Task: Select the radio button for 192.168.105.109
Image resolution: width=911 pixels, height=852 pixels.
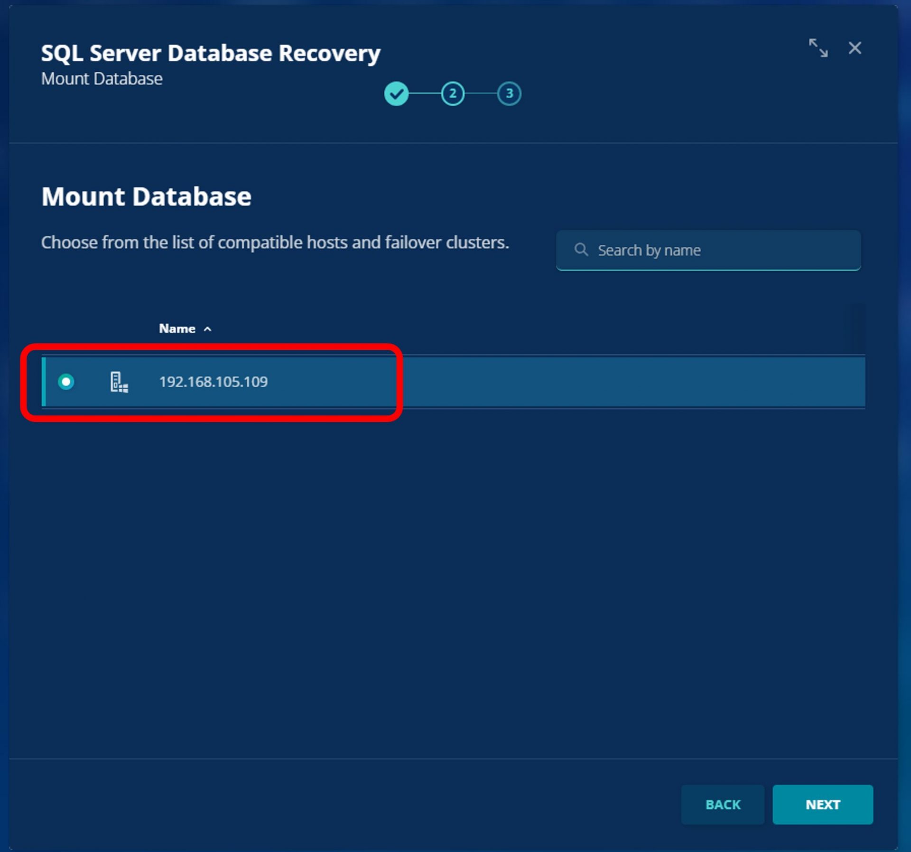Action: coord(66,382)
